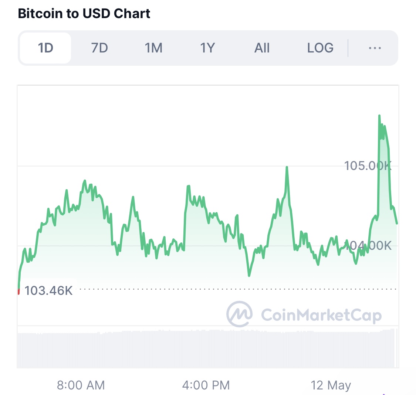Click the 8:00 AM time axis label
This screenshot has height=395, width=416.
(81, 385)
